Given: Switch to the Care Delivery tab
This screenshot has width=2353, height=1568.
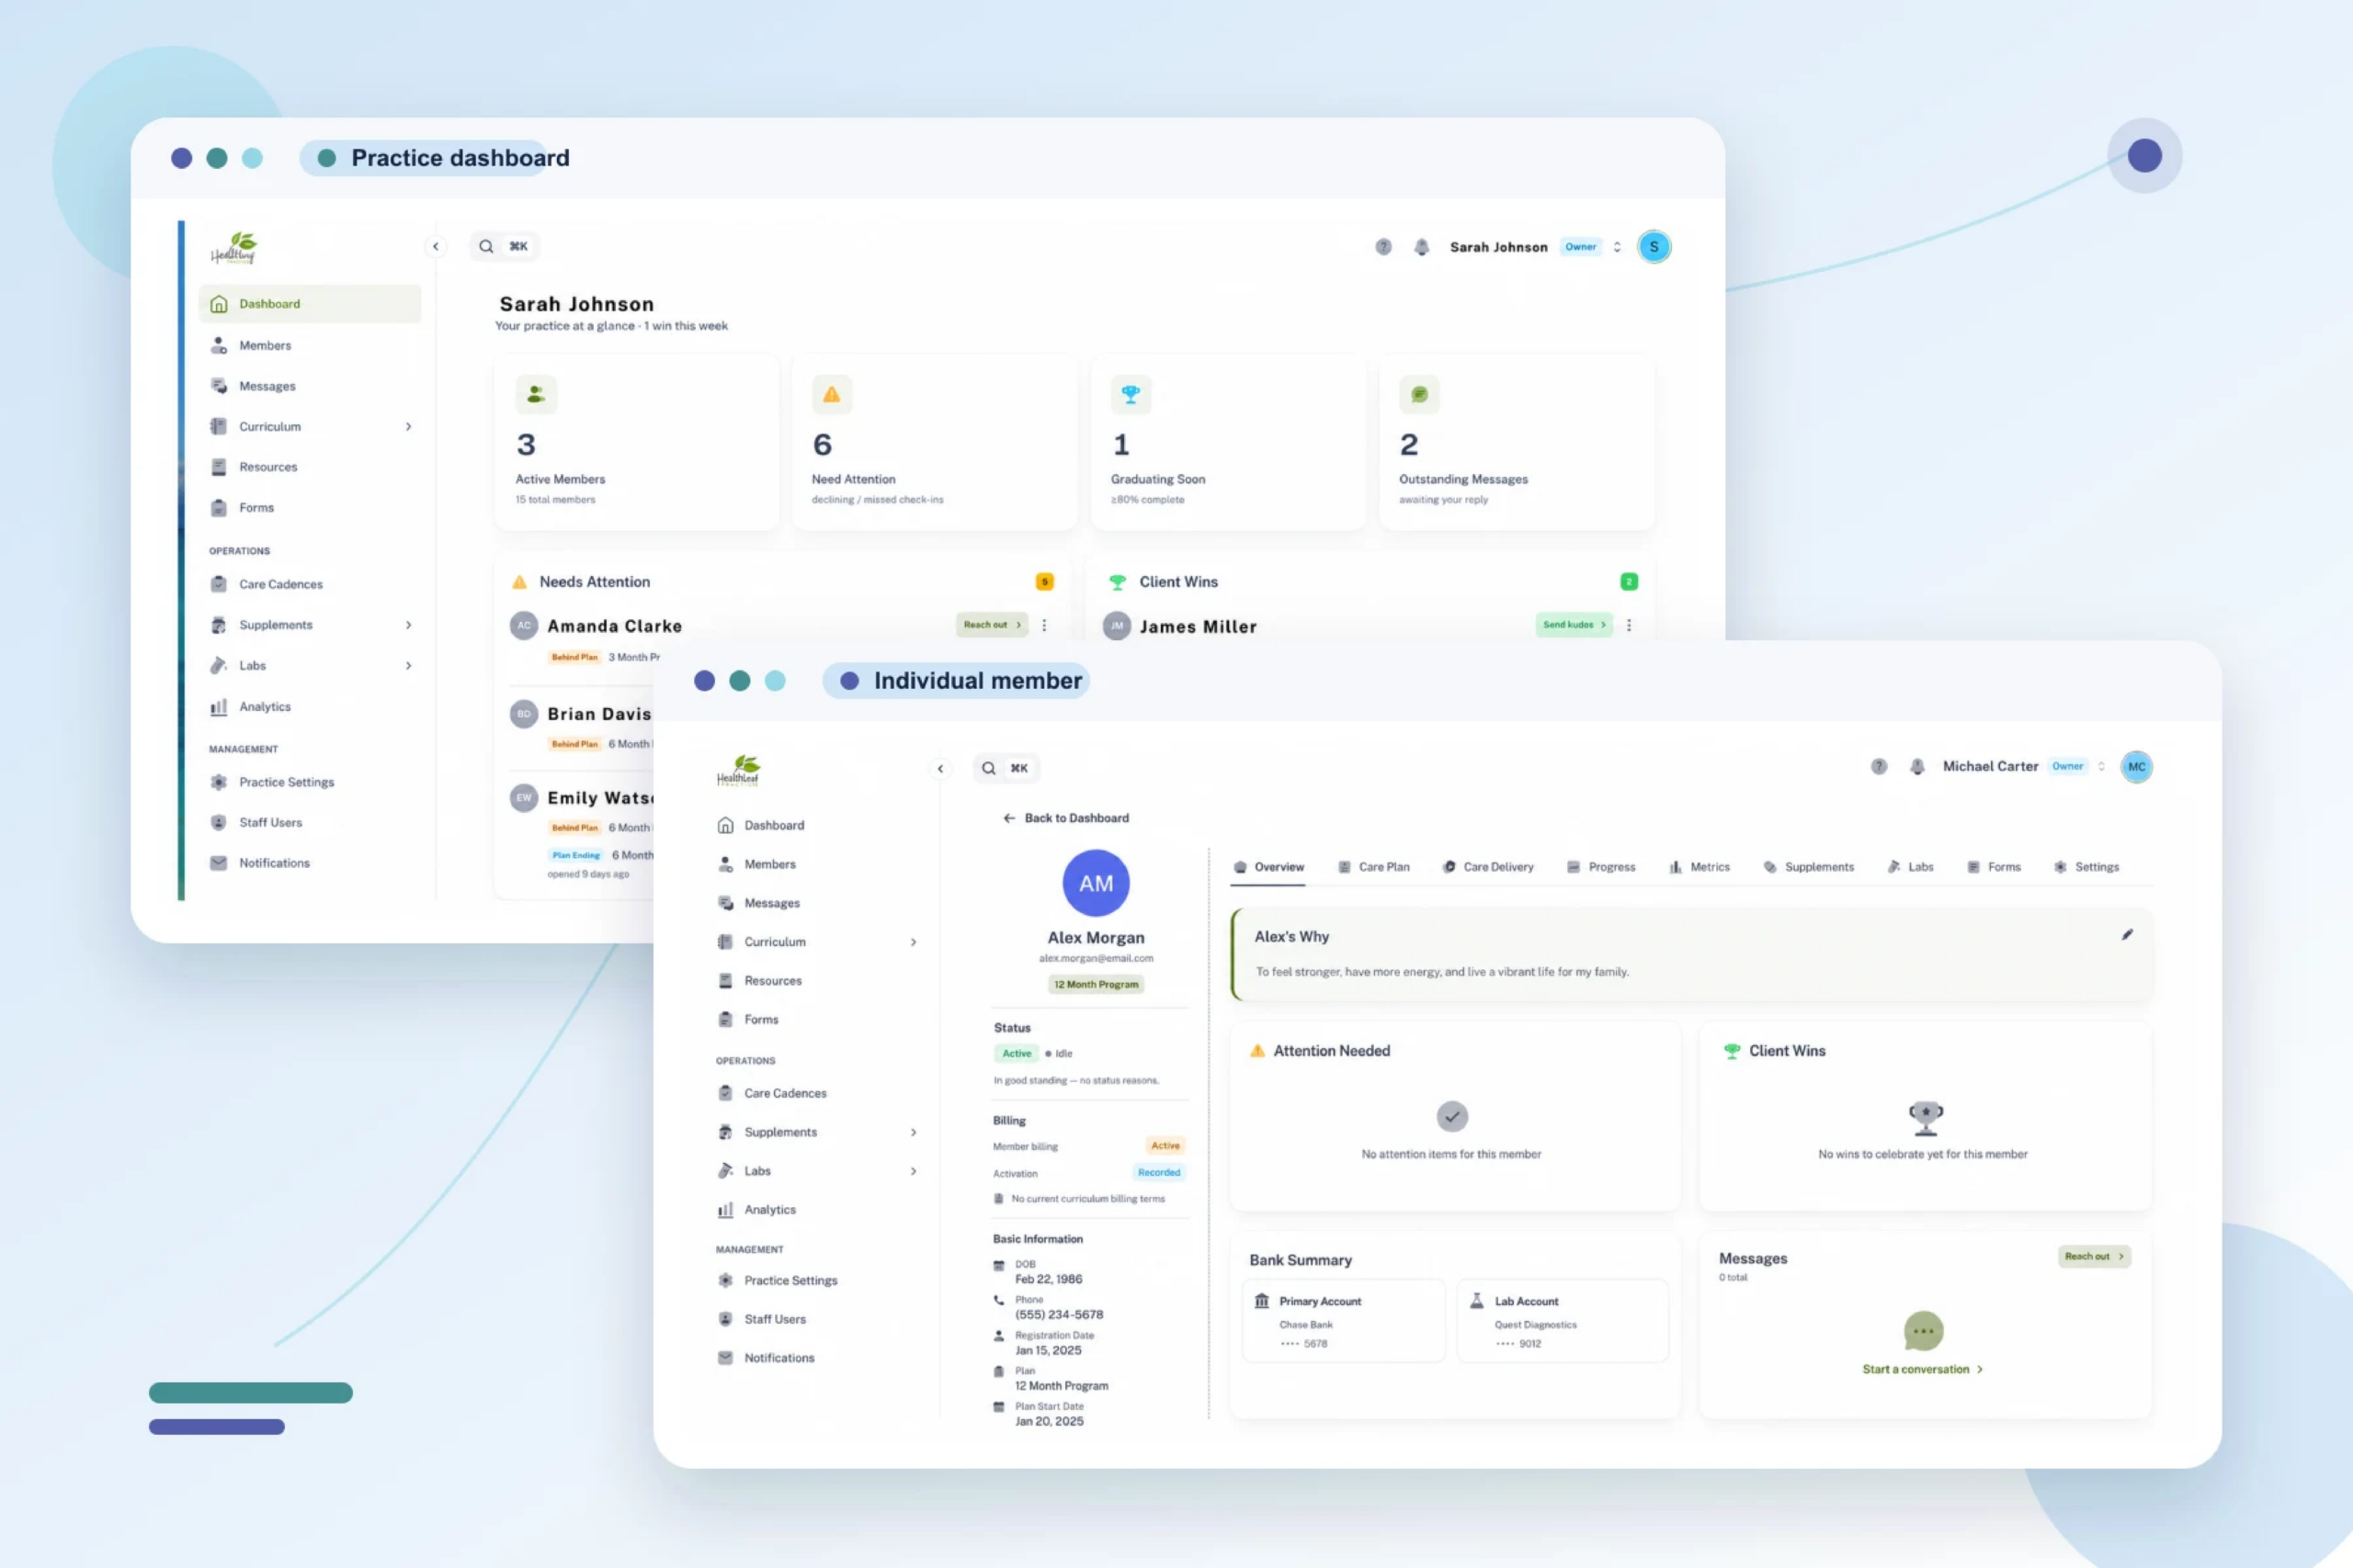Looking at the screenshot, I should click(1488, 867).
